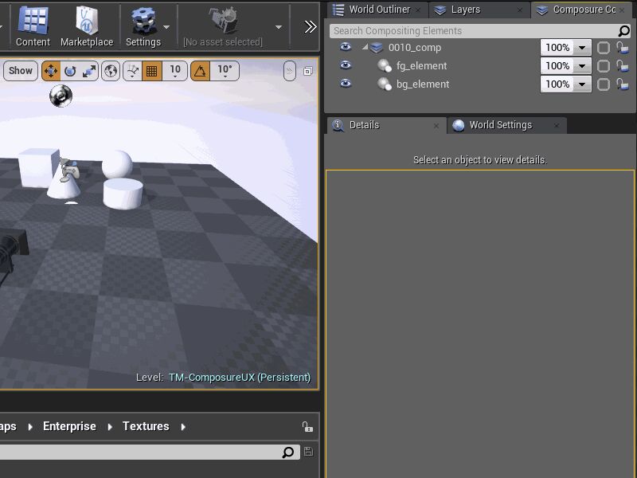This screenshot has height=478, width=637.
Task: Toggle visibility of bg_element
Action: pos(344,84)
